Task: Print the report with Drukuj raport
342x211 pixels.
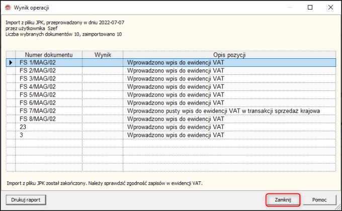Action: [x=26, y=199]
